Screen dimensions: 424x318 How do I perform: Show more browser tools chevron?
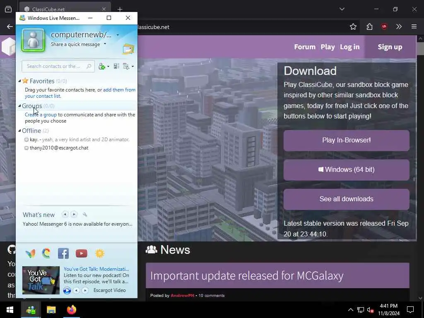click(x=399, y=26)
